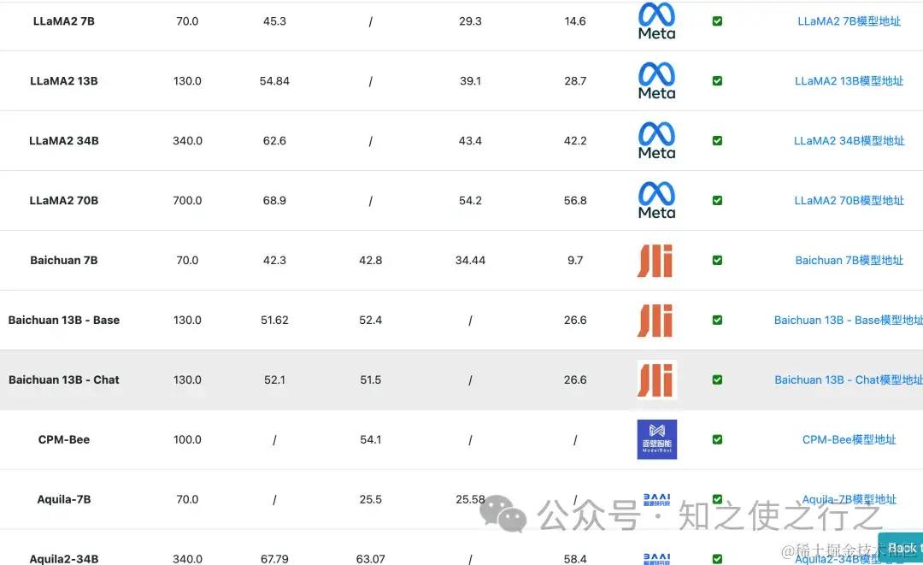Click the Meta logo in LLaMA2 13B row
The image size is (923, 565).
(657, 80)
